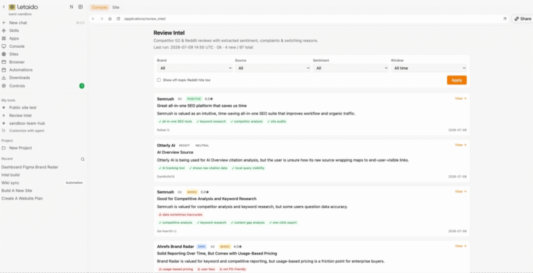Click the Skills lightning bolt icon
The height and width of the screenshot is (273, 533).
(3, 30)
